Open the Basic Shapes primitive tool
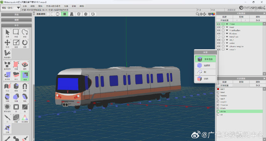Image resolution: width=266 pixels, height=141 pixels. click(7, 66)
